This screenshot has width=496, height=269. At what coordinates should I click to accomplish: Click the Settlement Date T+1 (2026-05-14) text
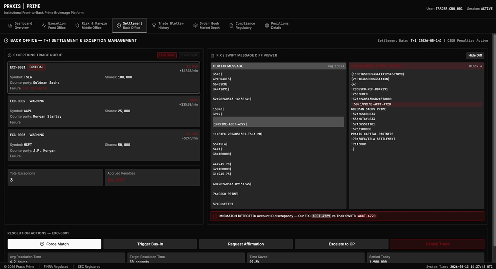409,41
